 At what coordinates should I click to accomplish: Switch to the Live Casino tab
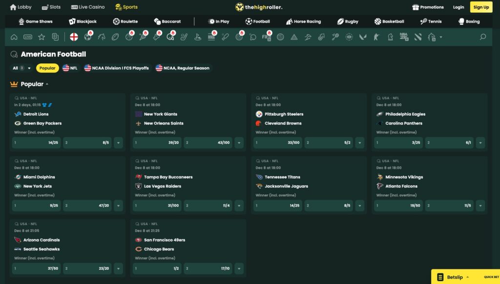tap(87, 7)
